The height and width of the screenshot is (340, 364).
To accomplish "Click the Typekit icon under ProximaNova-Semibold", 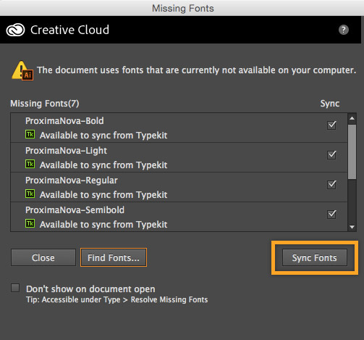I will (30, 223).
